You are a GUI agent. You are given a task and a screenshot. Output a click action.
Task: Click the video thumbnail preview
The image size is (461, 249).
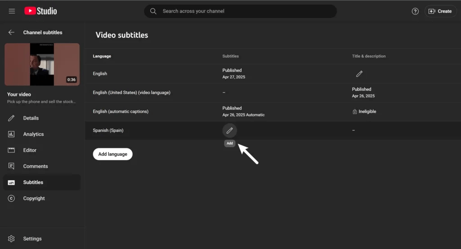click(42, 64)
